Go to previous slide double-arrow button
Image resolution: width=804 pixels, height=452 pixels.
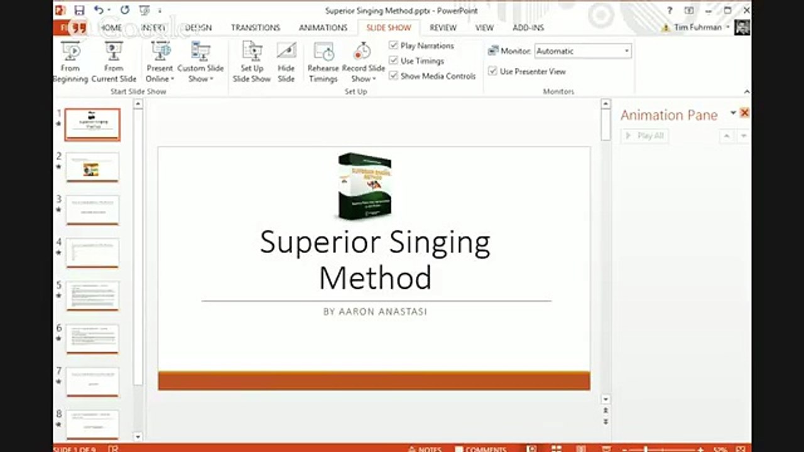pyautogui.click(x=606, y=411)
